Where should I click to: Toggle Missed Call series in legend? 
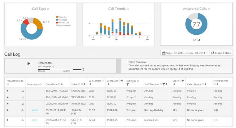63,22
